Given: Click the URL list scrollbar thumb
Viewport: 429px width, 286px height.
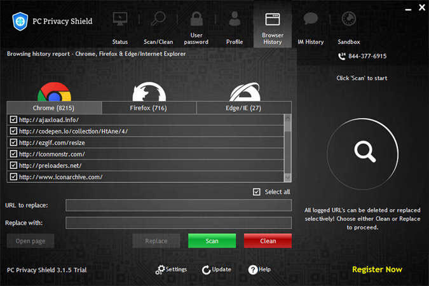Looking at the screenshot, I should click(x=287, y=126).
